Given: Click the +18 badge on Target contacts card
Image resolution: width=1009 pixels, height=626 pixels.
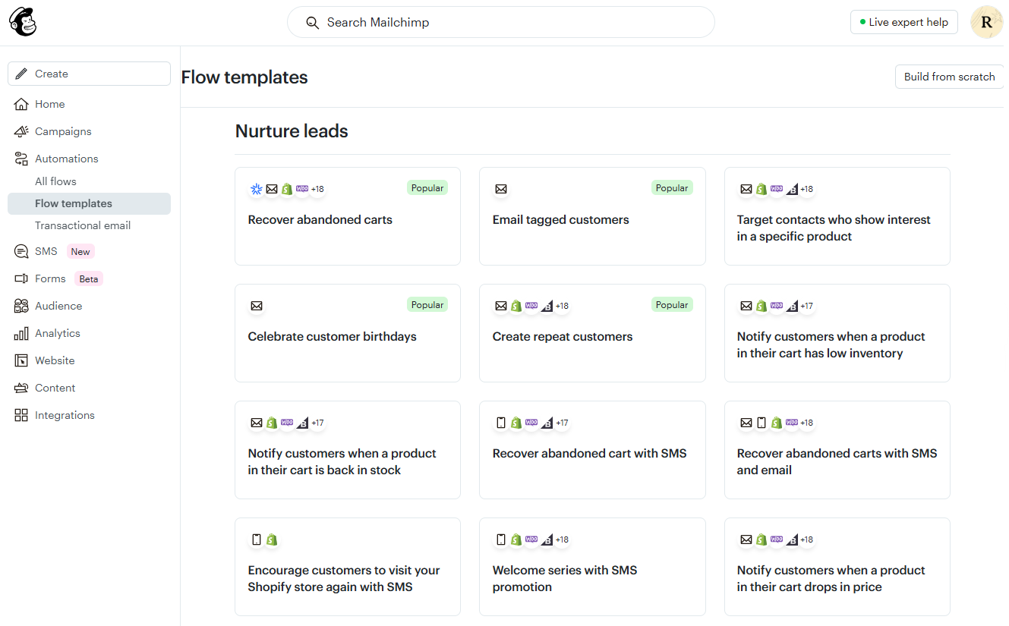Looking at the screenshot, I should pos(806,189).
